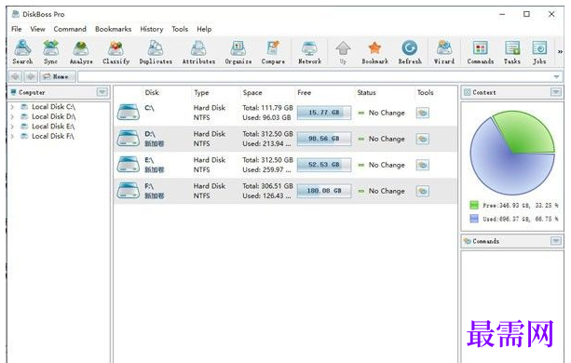Expand Local Disk F:\ tree node
Screen dimensions: 571x363
12,137
